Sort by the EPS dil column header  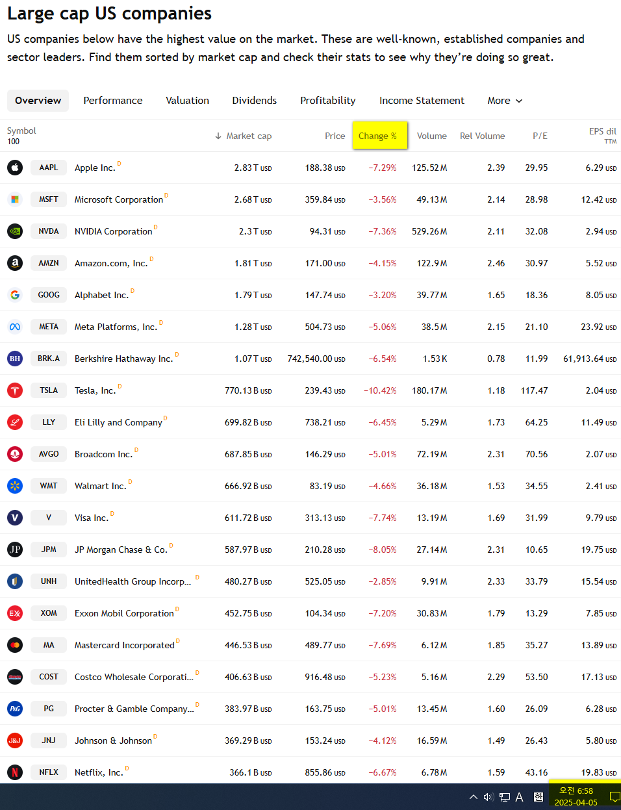602,135
